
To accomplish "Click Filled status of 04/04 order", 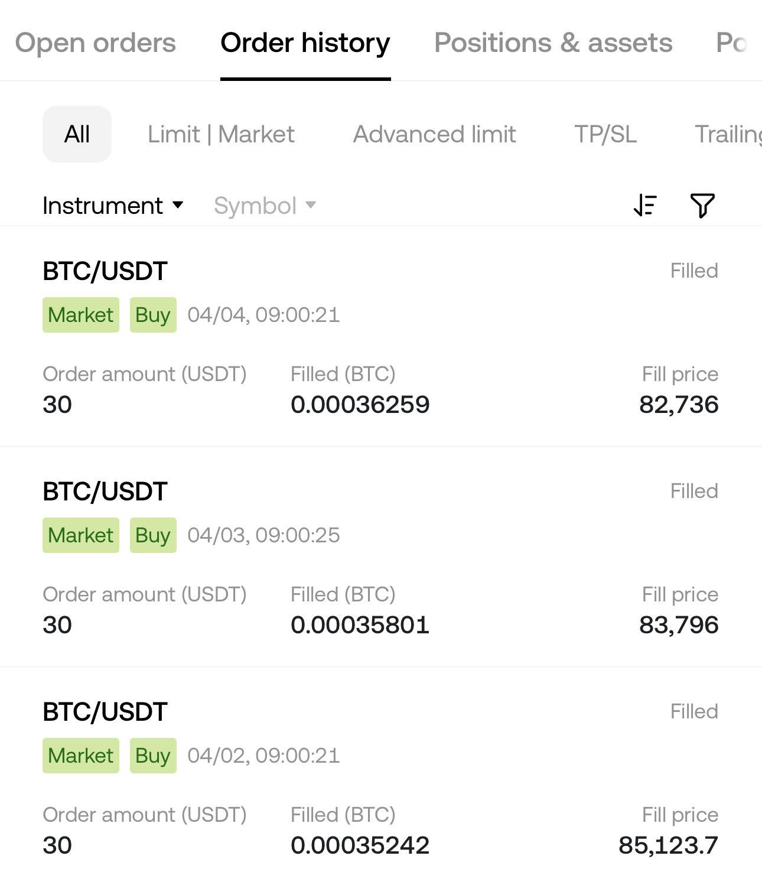I will (694, 271).
